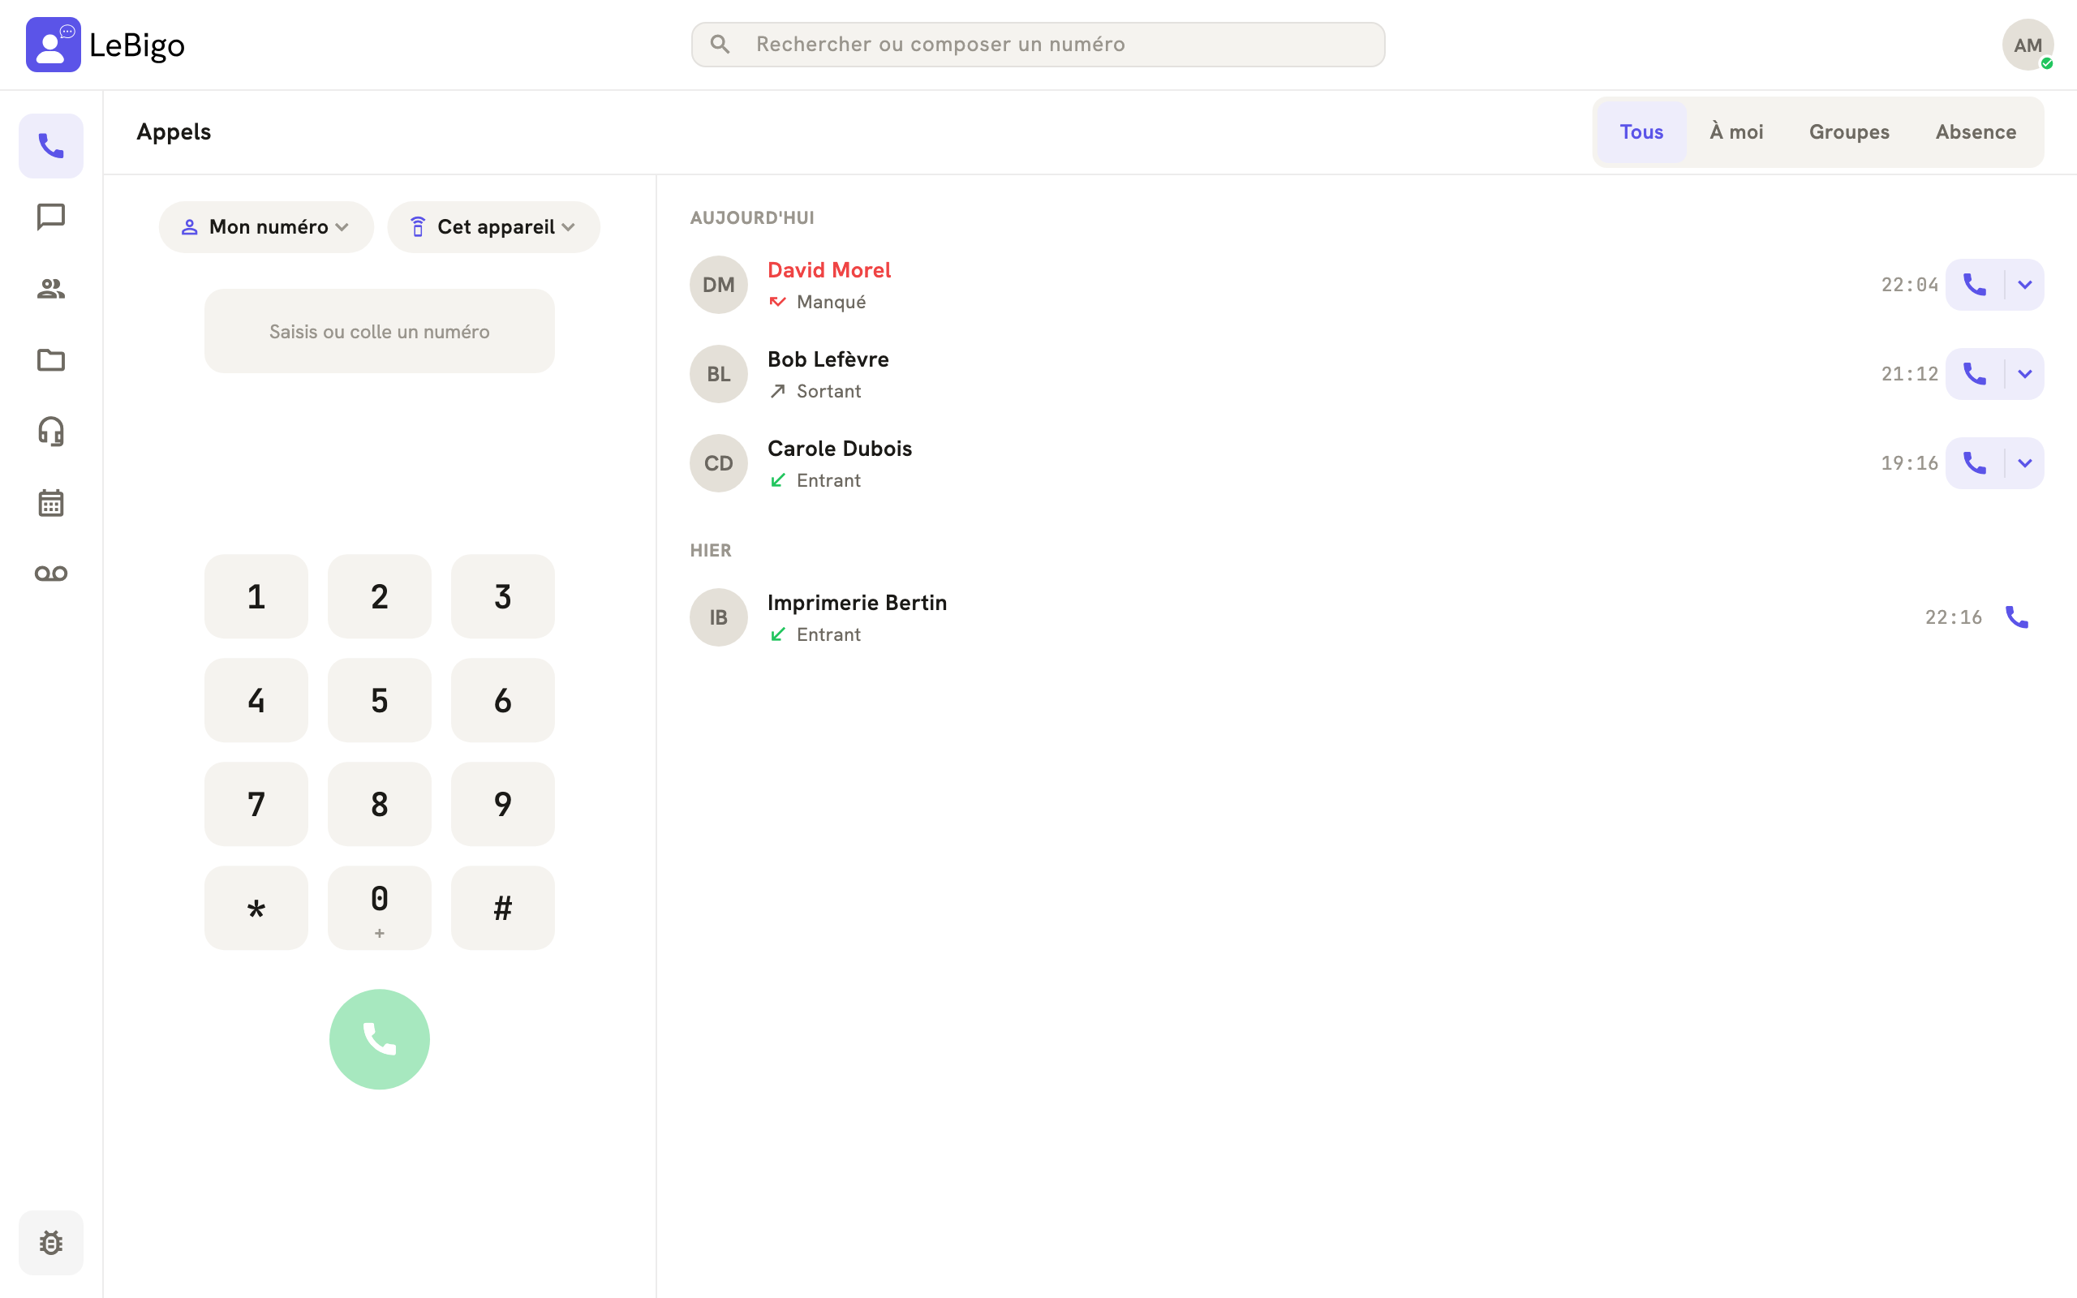Viewport: 2077px width, 1298px height.
Task: Open the headset support icon in the sidebar
Action: coord(51,431)
